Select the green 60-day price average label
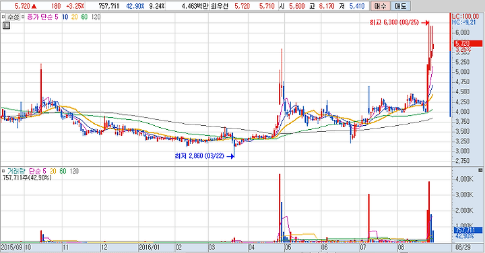 coord(84,17)
